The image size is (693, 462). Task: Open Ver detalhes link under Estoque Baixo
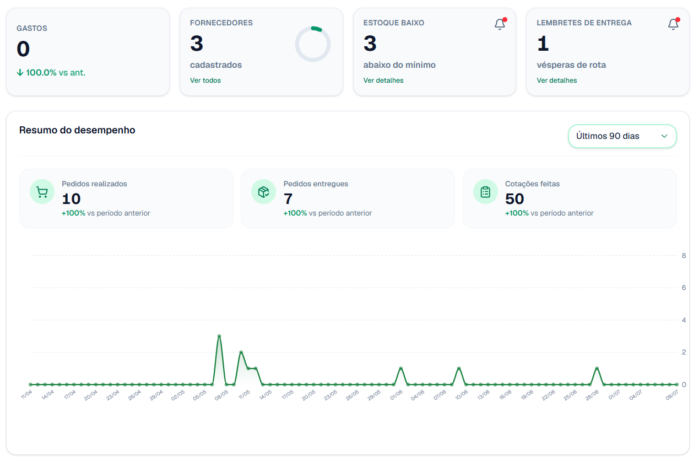[383, 80]
